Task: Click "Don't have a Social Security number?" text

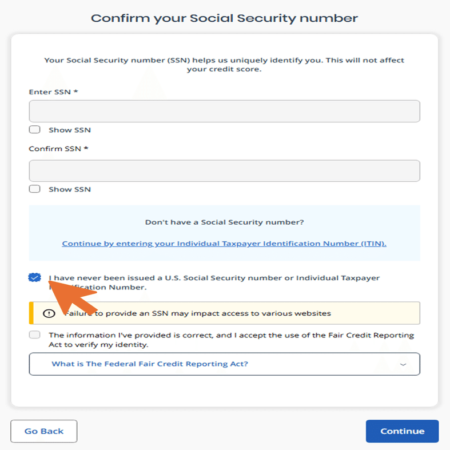Action: 224,222
